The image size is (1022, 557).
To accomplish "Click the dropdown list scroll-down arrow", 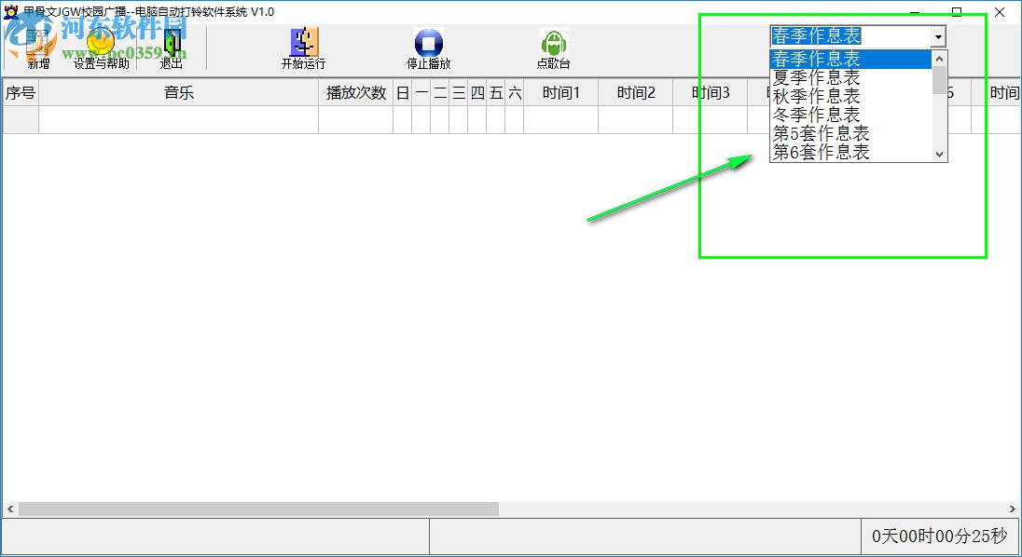I will [939, 155].
